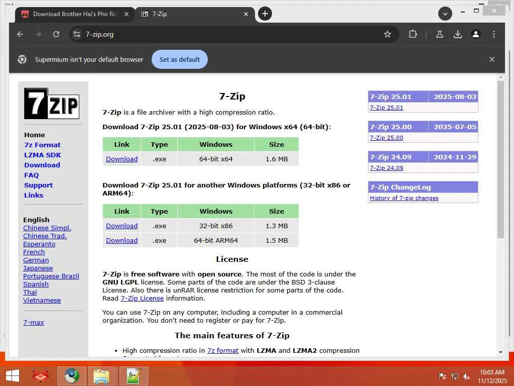Viewport: 514px width, 386px height.
Task: Switch language to German
Action: point(36,260)
